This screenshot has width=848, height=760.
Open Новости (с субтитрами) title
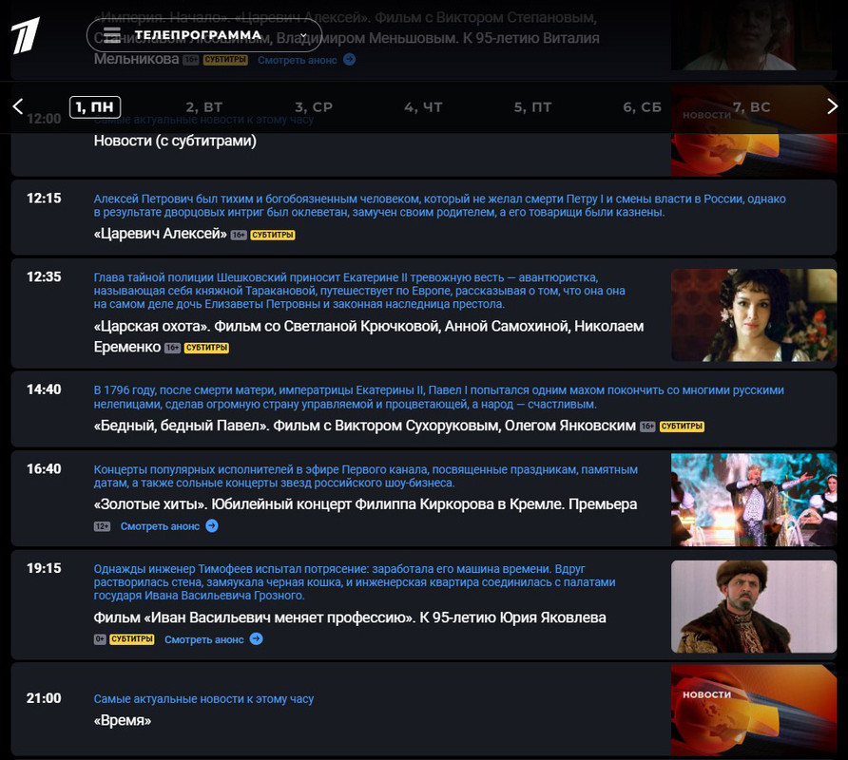(x=175, y=142)
